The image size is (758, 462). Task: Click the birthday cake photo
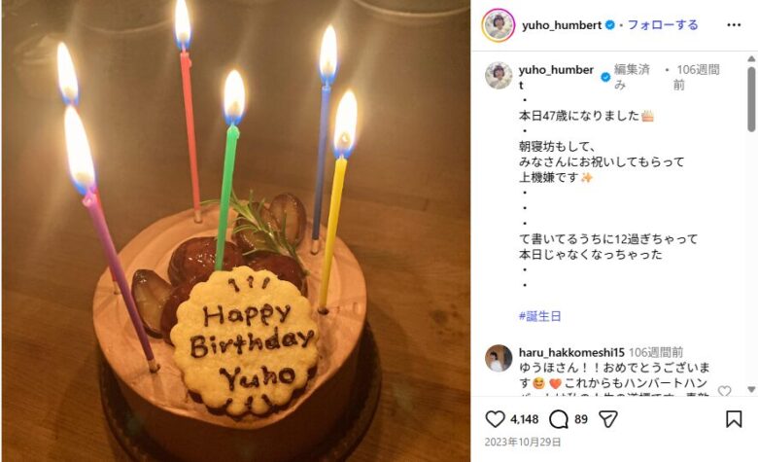pos(236,231)
